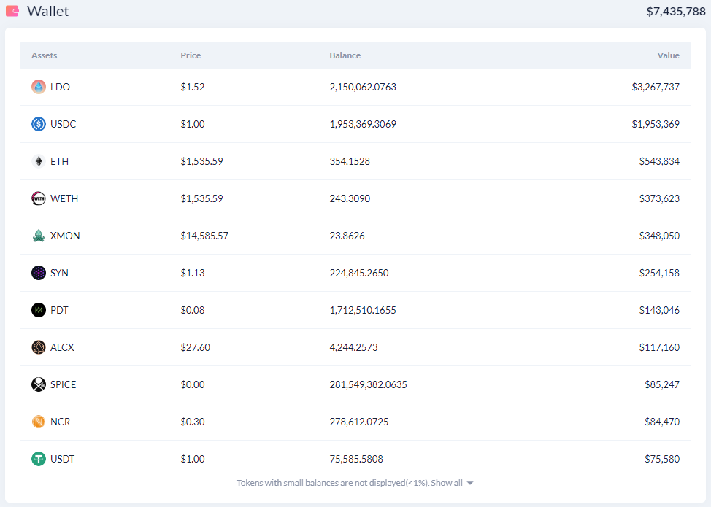Click the USDT token icon
Image resolution: width=711 pixels, height=507 pixels.
(x=39, y=459)
